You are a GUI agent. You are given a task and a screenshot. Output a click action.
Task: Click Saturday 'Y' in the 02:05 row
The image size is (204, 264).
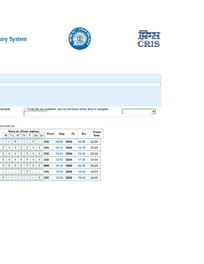point(33,142)
